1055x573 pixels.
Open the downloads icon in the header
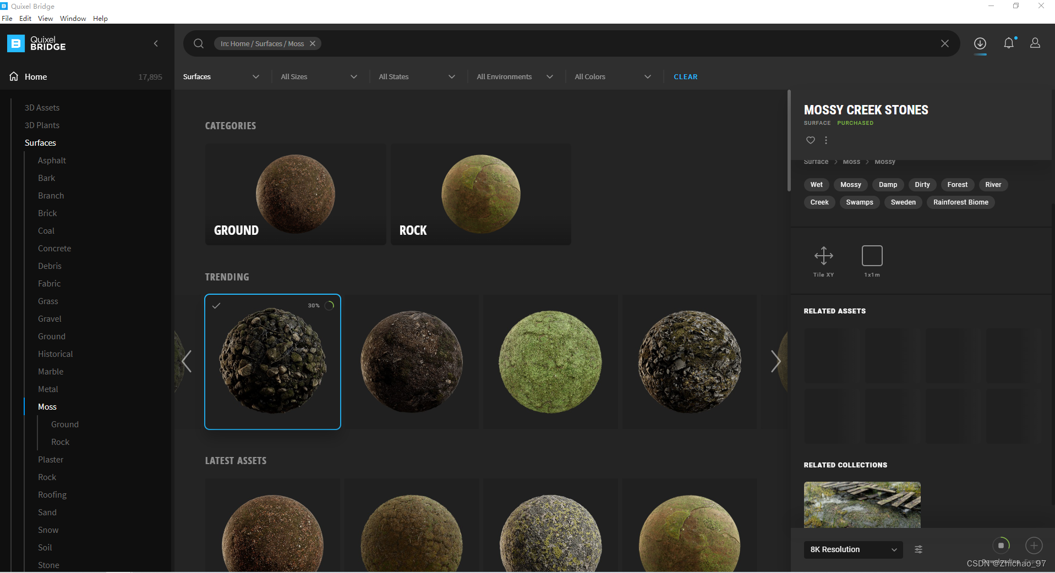point(980,43)
